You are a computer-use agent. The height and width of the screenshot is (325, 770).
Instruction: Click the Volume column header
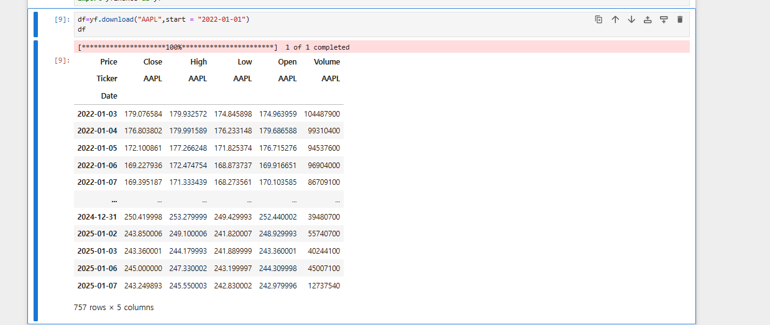[x=327, y=62]
